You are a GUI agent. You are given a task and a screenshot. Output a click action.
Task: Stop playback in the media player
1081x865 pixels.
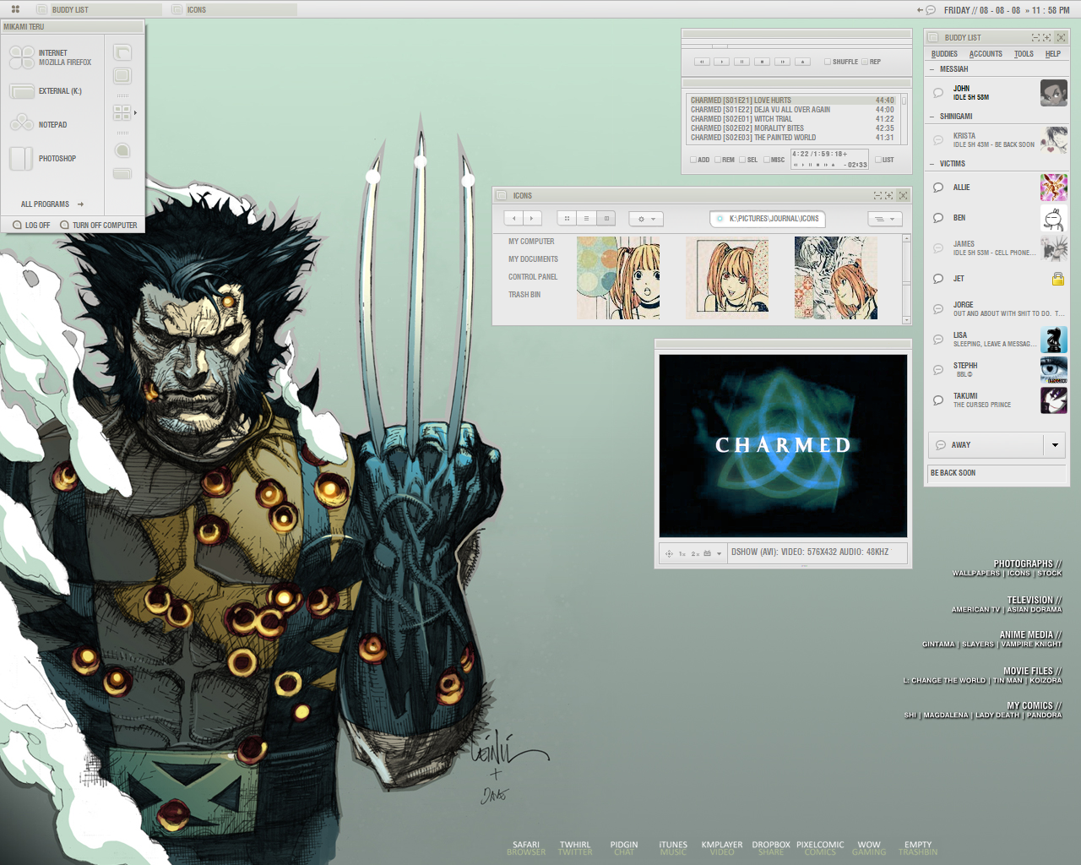[x=763, y=62]
